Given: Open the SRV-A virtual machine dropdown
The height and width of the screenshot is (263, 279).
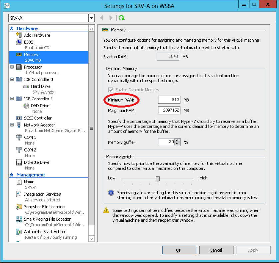Looking at the screenshot, I should (x=91, y=18).
